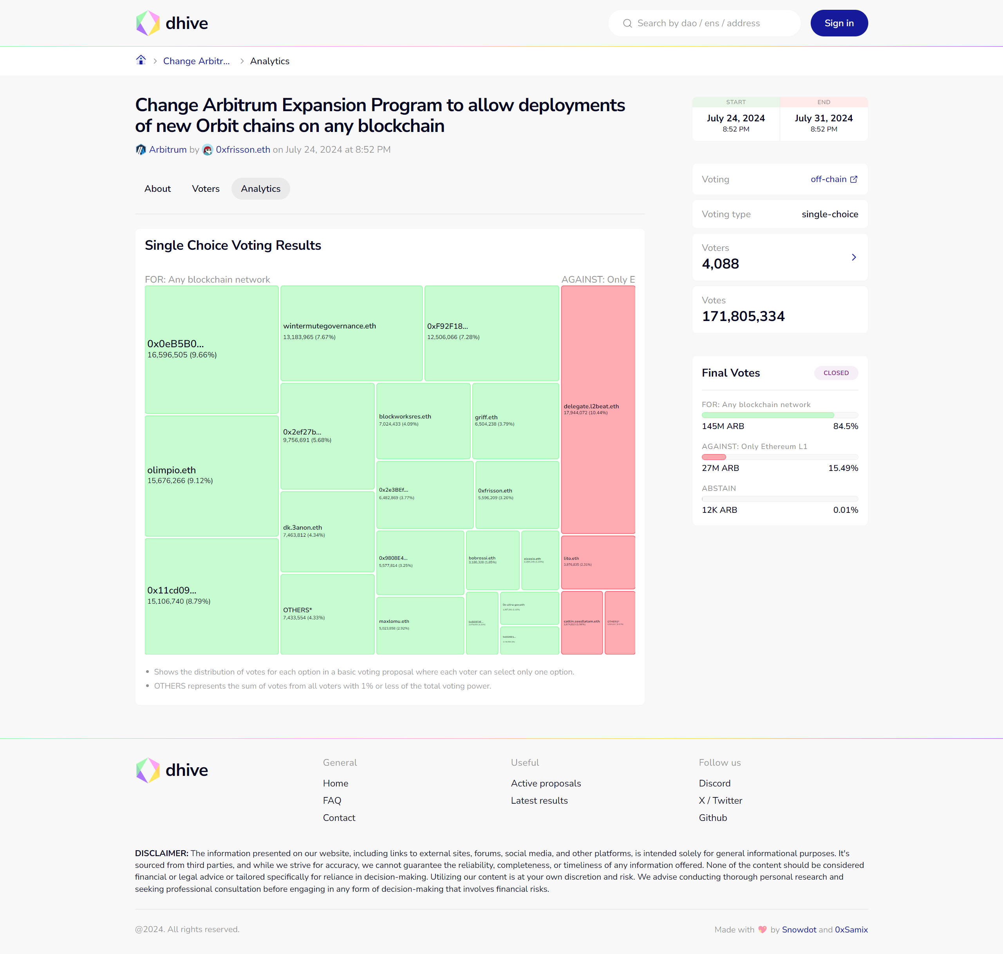The image size is (1003, 954).
Task: Open the Latest results link
Action: (x=539, y=801)
